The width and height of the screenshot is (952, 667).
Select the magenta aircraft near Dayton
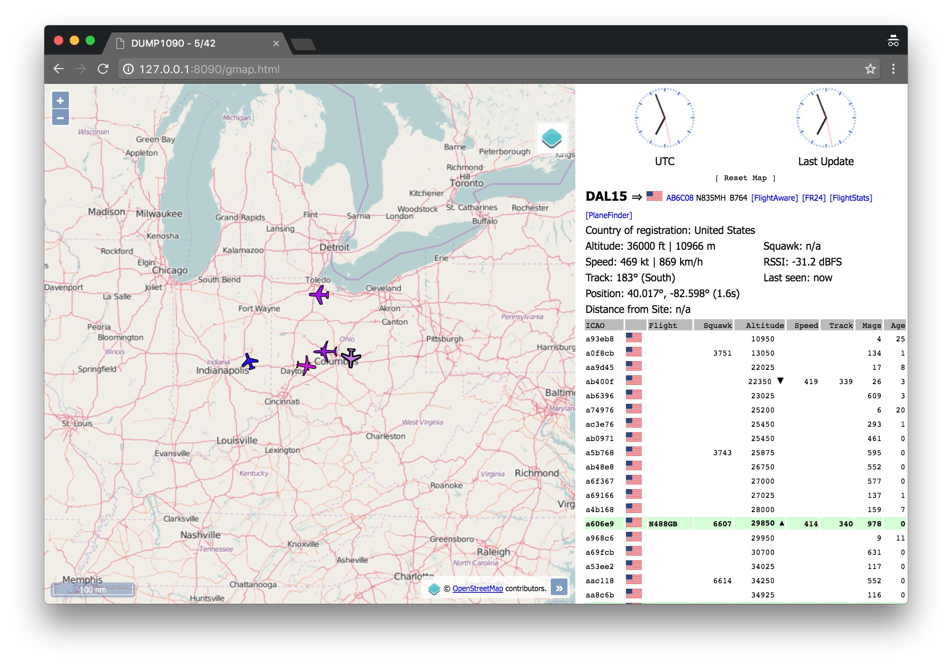(306, 365)
